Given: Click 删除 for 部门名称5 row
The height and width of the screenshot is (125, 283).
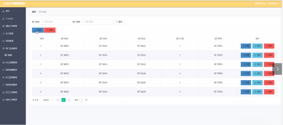Looking at the screenshot, I should coord(269,83).
